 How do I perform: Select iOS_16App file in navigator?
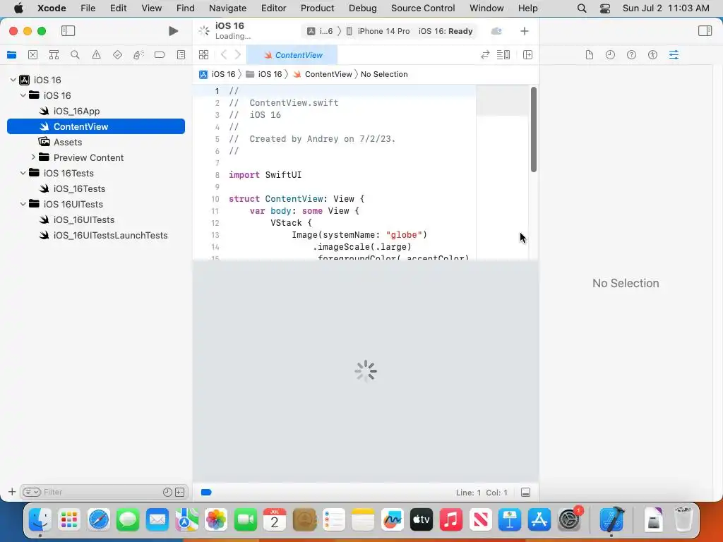point(96,111)
